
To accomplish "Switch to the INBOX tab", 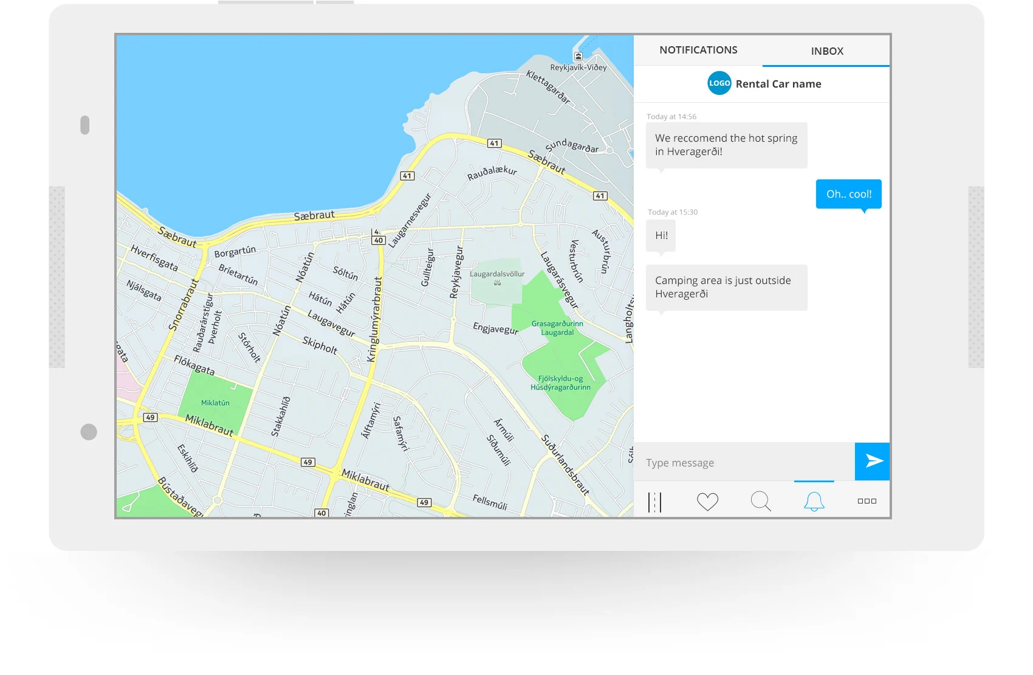I will click(827, 51).
